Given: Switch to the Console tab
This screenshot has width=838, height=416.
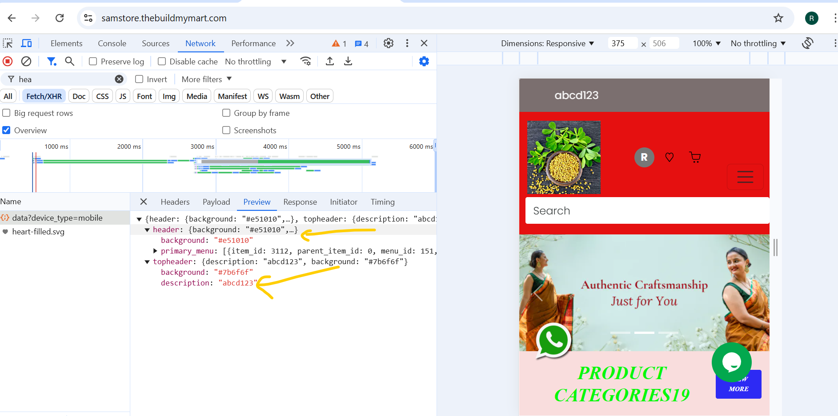Looking at the screenshot, I should (112, 43).
